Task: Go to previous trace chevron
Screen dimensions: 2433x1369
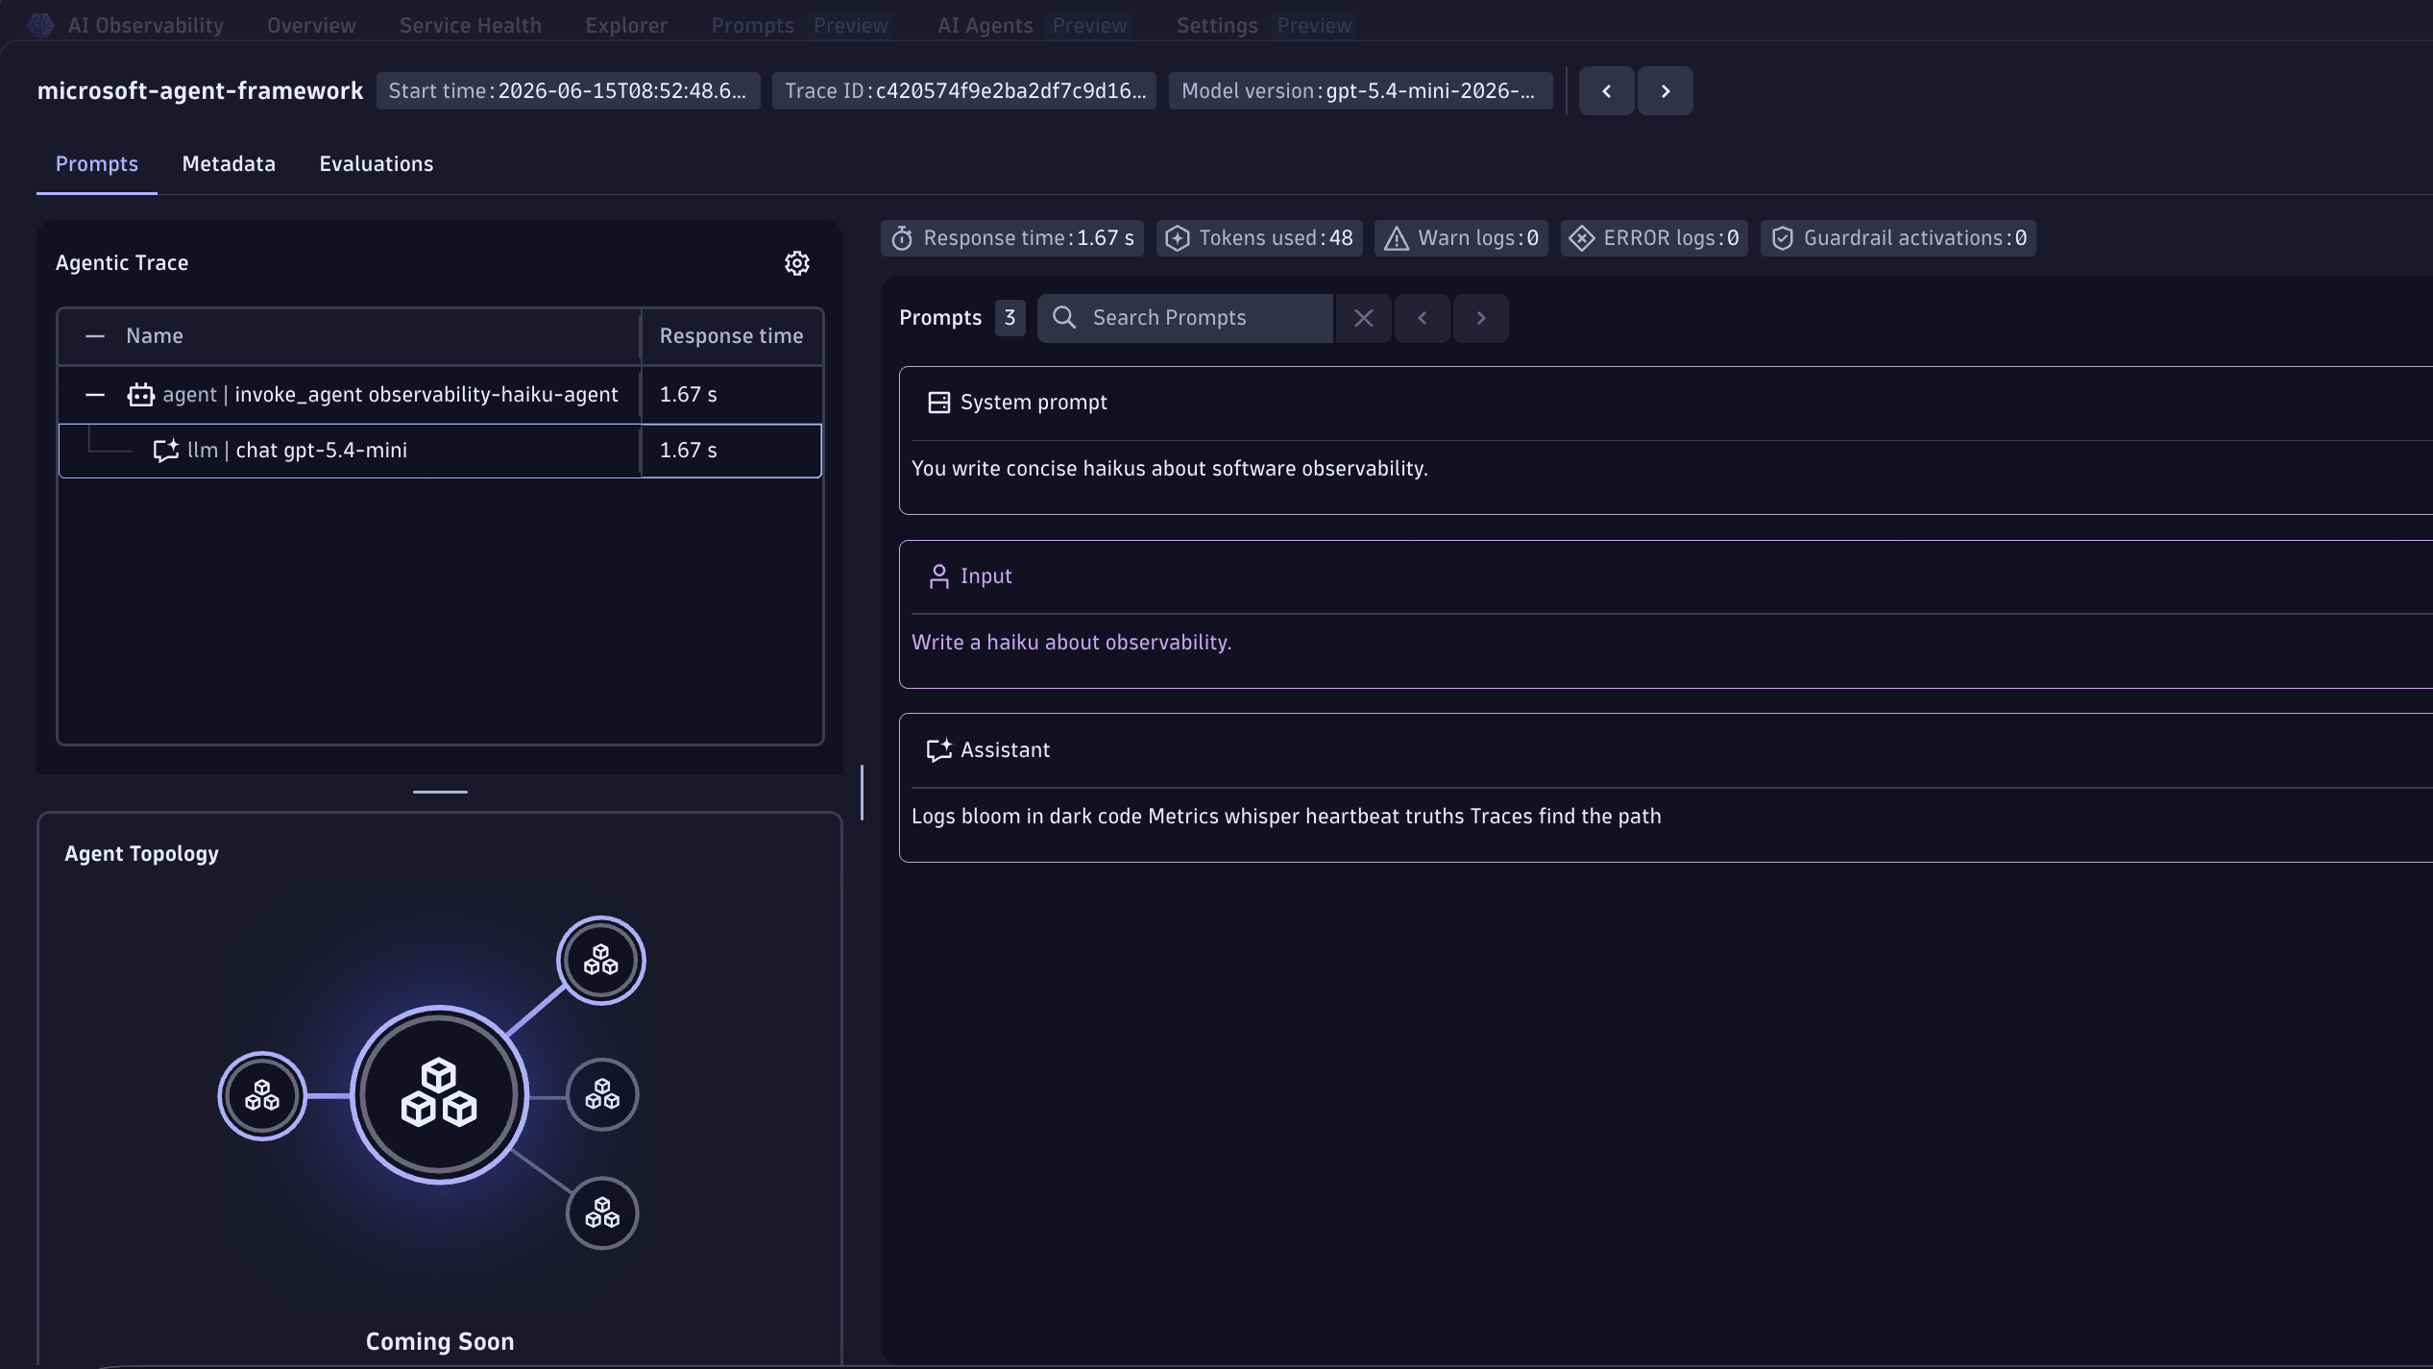Action: (1606, 91)
